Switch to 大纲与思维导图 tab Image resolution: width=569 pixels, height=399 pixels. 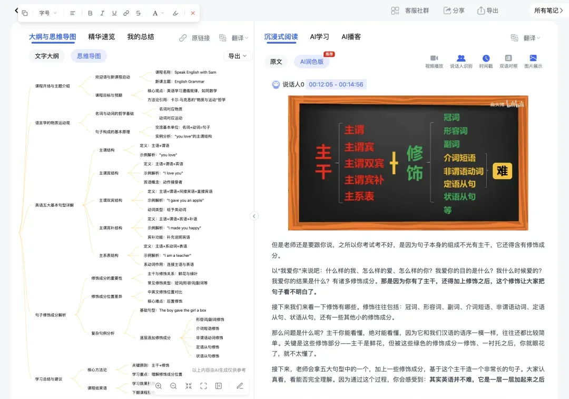pos(53,37)
